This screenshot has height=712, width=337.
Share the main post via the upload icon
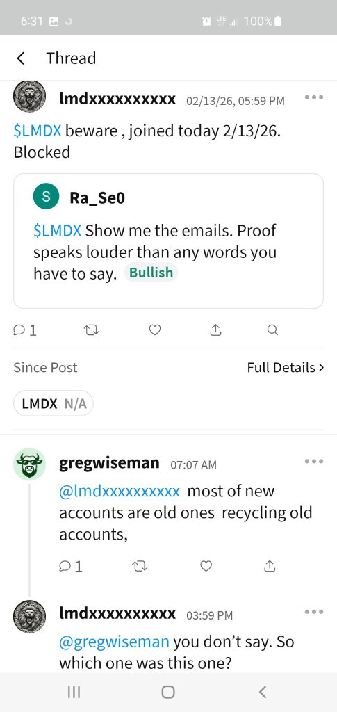[x=216, y=330]
